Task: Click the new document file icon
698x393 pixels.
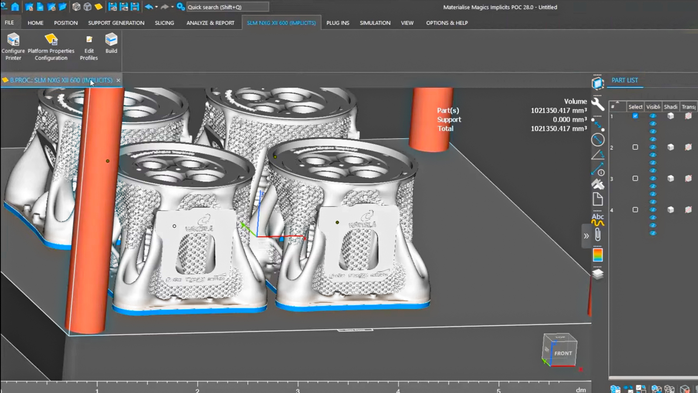Action: [x=40, y=7]
